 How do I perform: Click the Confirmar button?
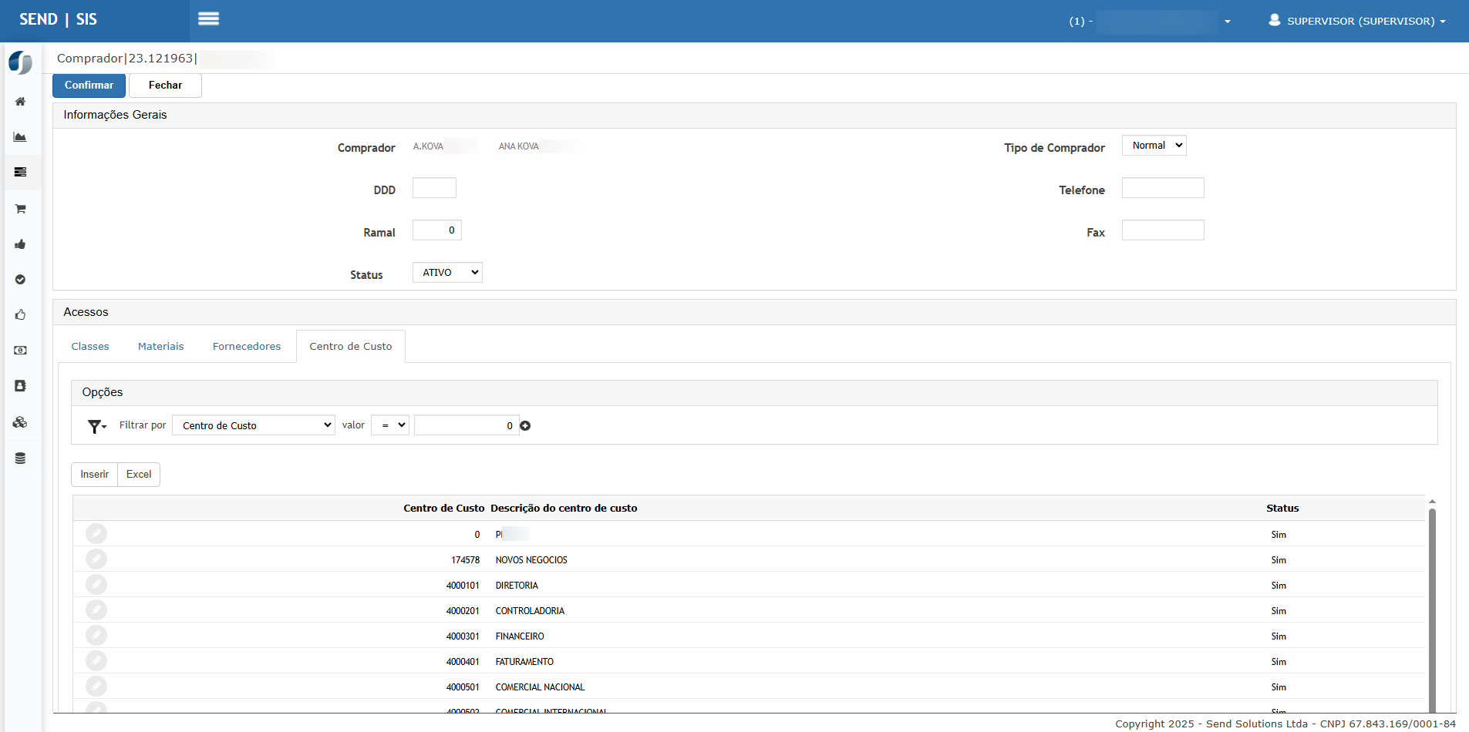pyautogui.click(x=89, y=86)
